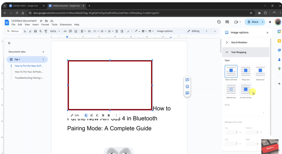The height and width of the screenshot is (154, 282).
Task: Toggle Behind text in image floating toolbar
Action: (x=103, y=115)
